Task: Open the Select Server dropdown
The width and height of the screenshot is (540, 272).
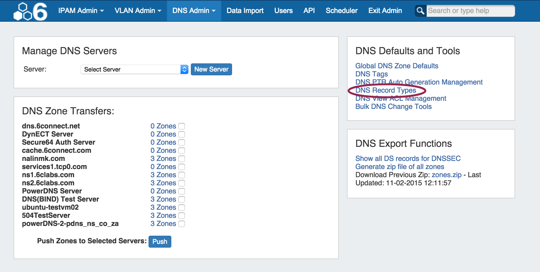Action: point(134,69)
